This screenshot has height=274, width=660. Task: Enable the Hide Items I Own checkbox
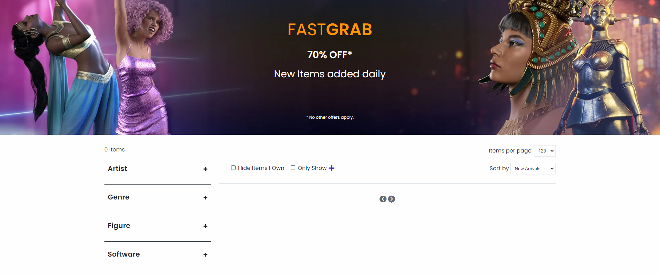click(x=234, y=168)
